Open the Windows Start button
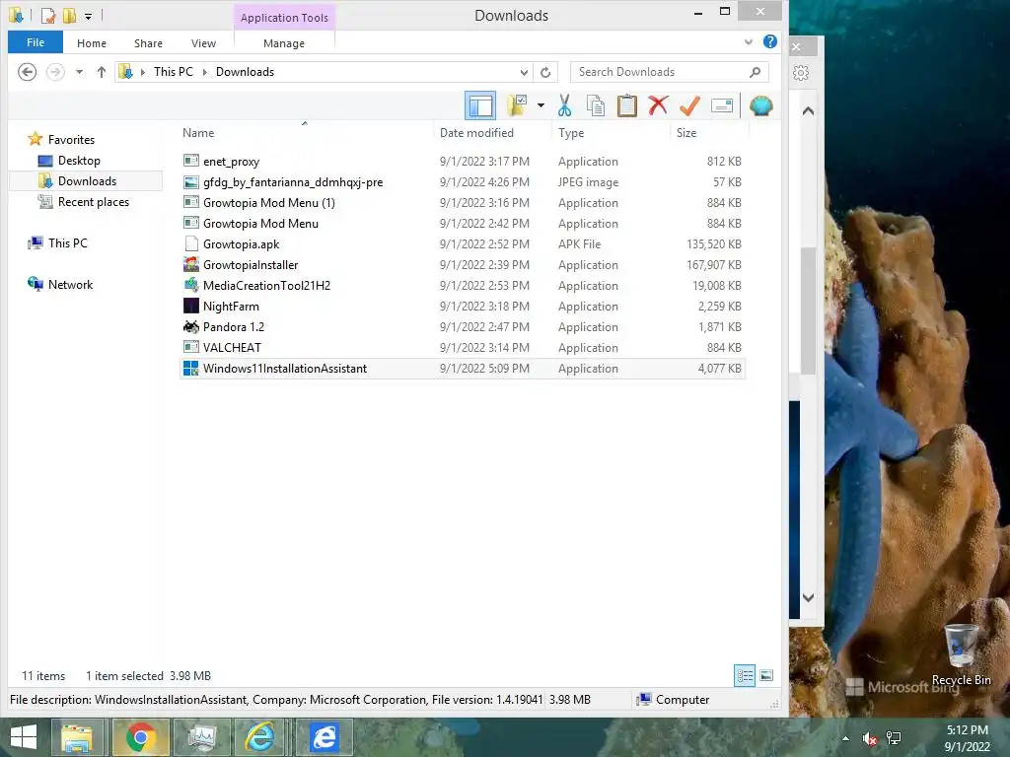1010x757 pixels. [x=24, y=737]
